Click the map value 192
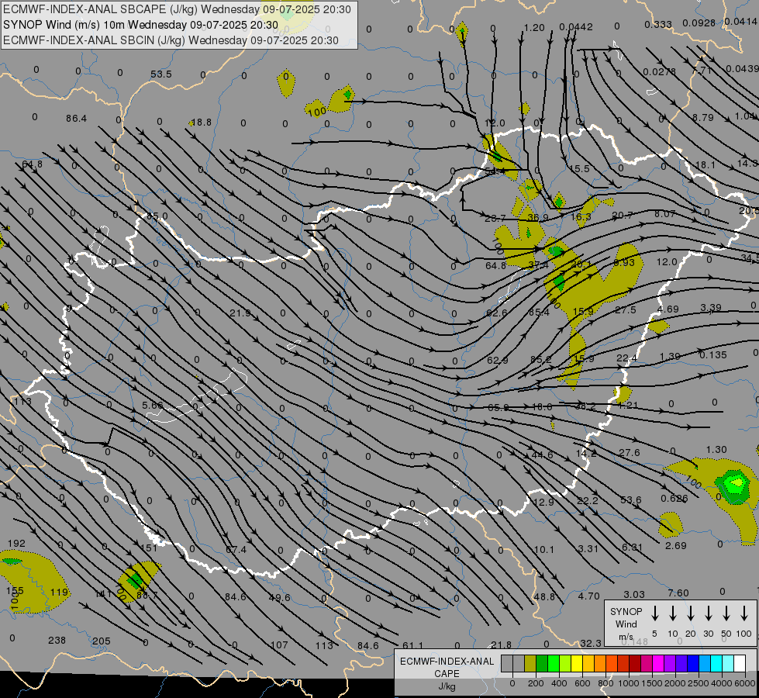 tap(16, 544)
